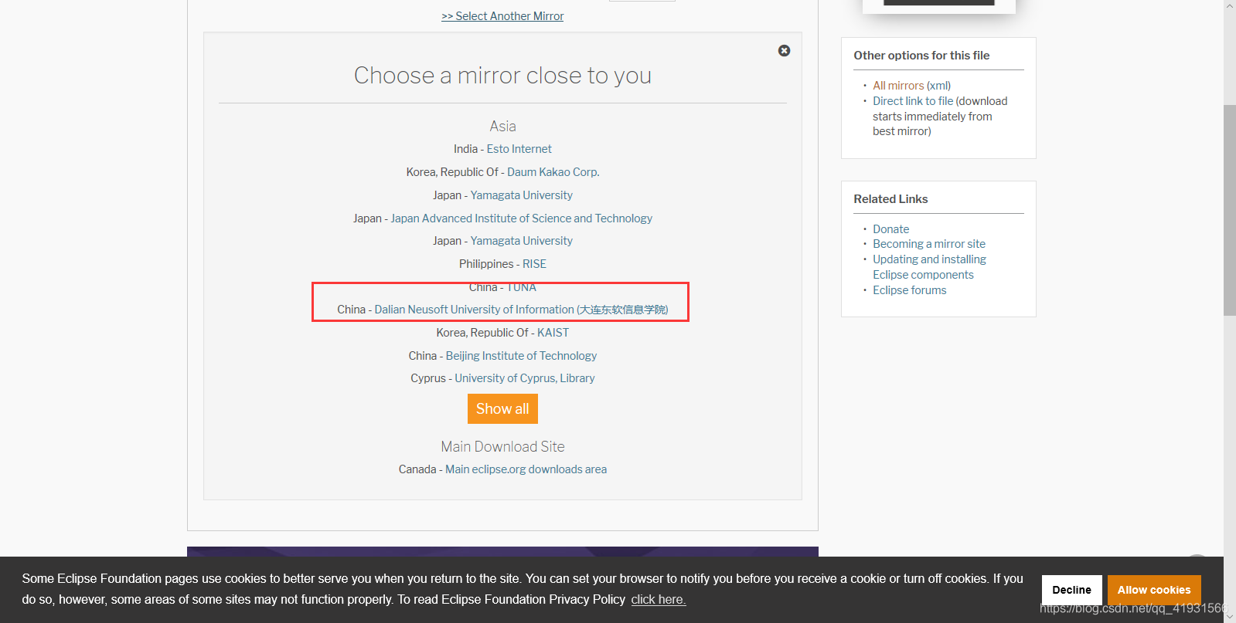Open the Donate link
The image size is (1236, 623).
tap(890, 229)
